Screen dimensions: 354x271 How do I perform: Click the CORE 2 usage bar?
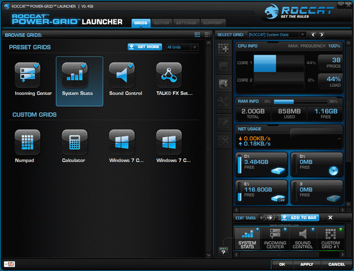(279, 80)
